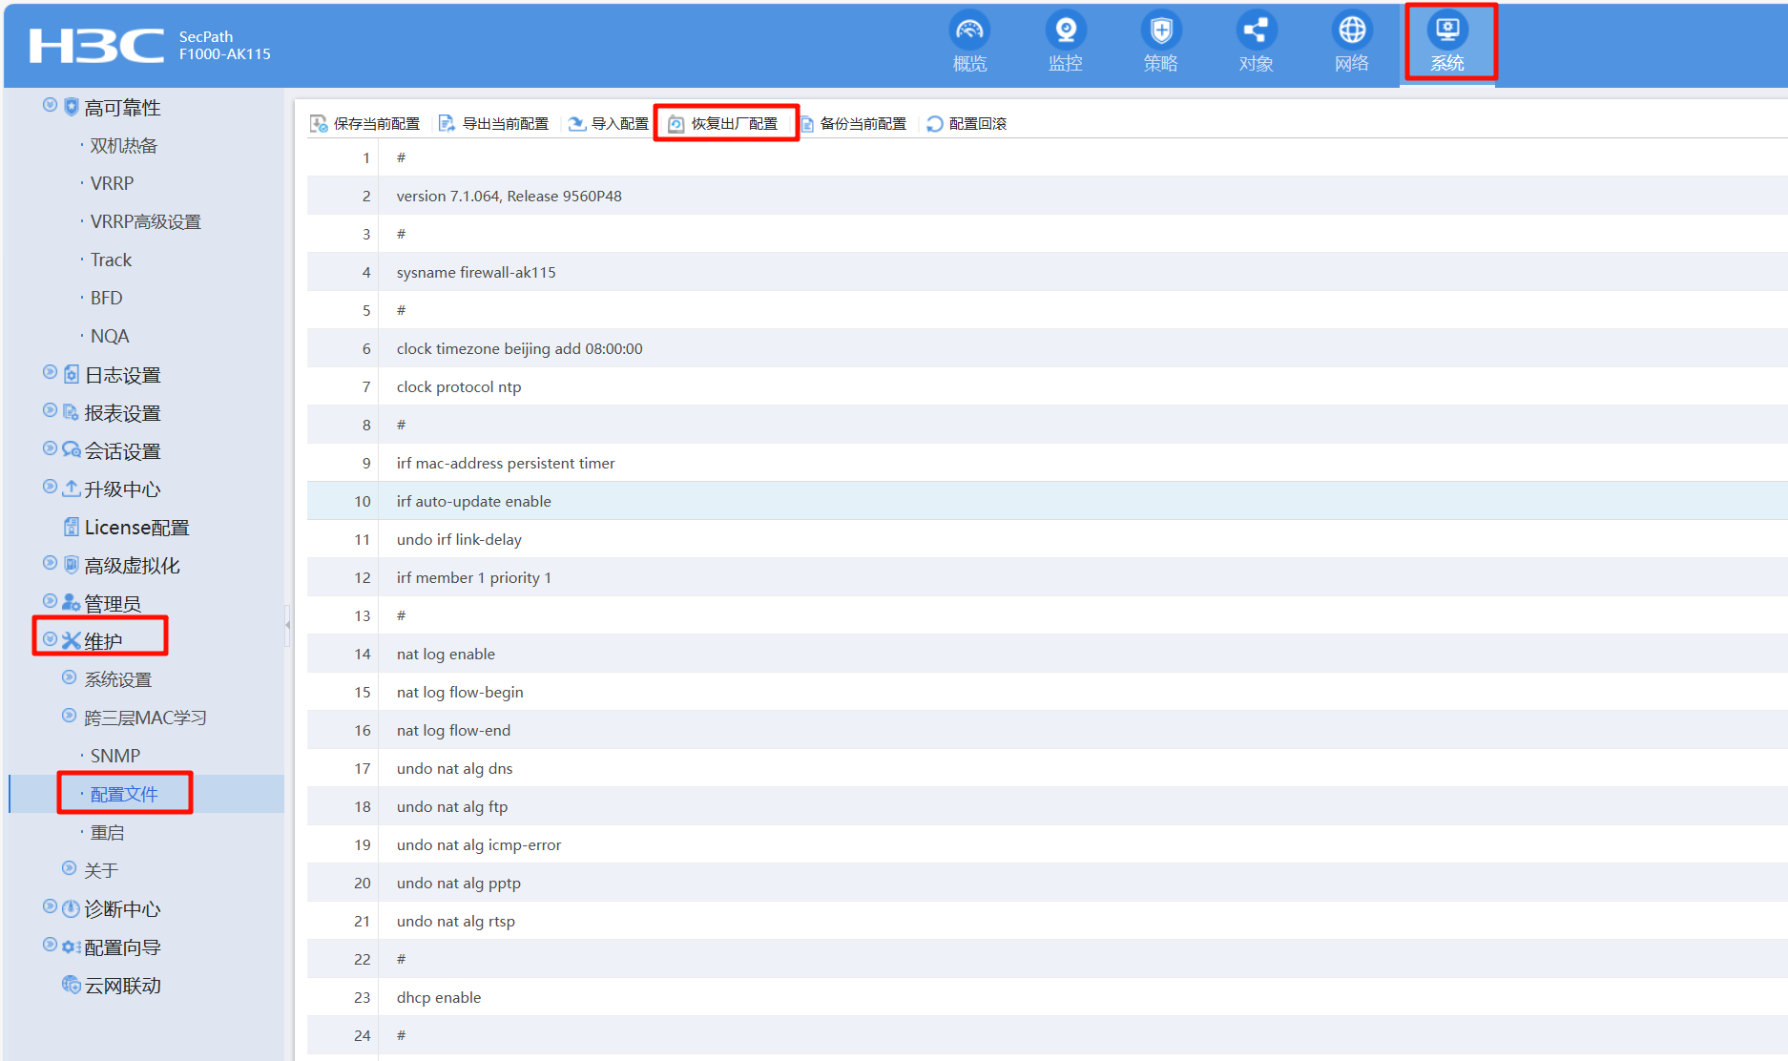
Task: Click the 诊断中心 icon
Action: [72, 908]
